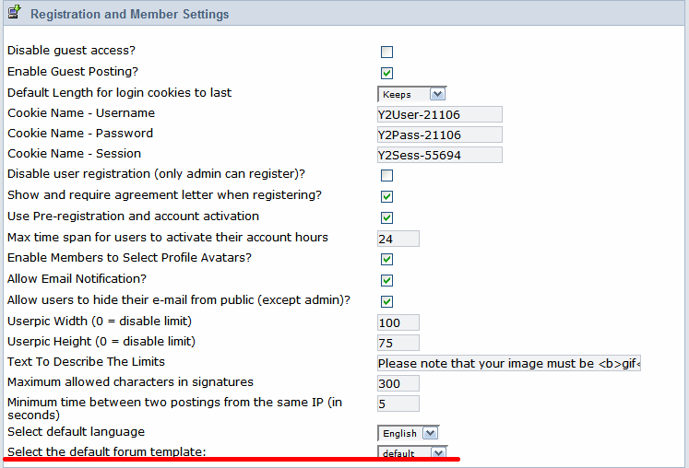Image resolution: width=689 pixels, height=468 pixels.
Task: Toggle agreement letter requirement checkbox
Action: coord(386,196)
